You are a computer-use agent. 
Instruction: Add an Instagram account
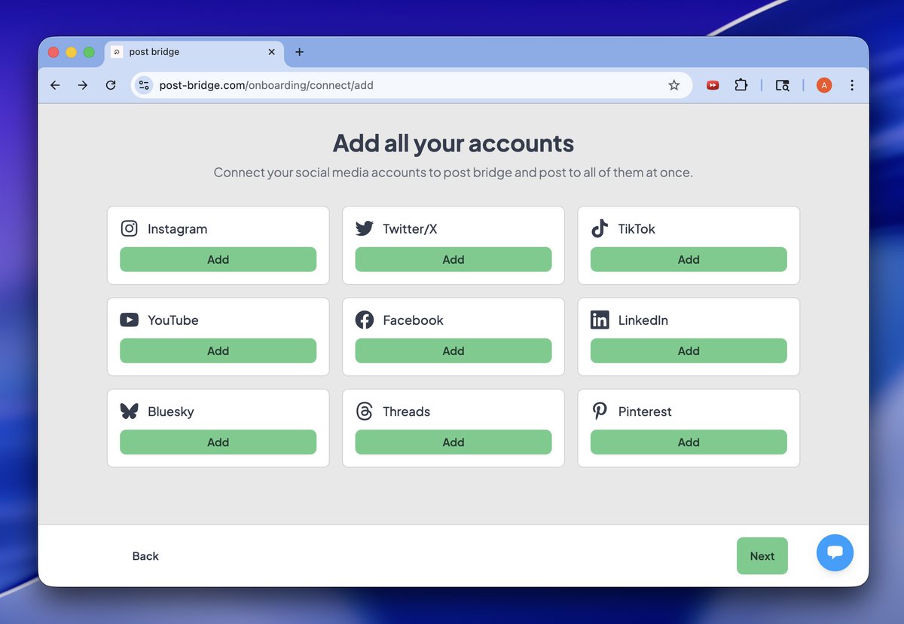(x=218, y=259)
